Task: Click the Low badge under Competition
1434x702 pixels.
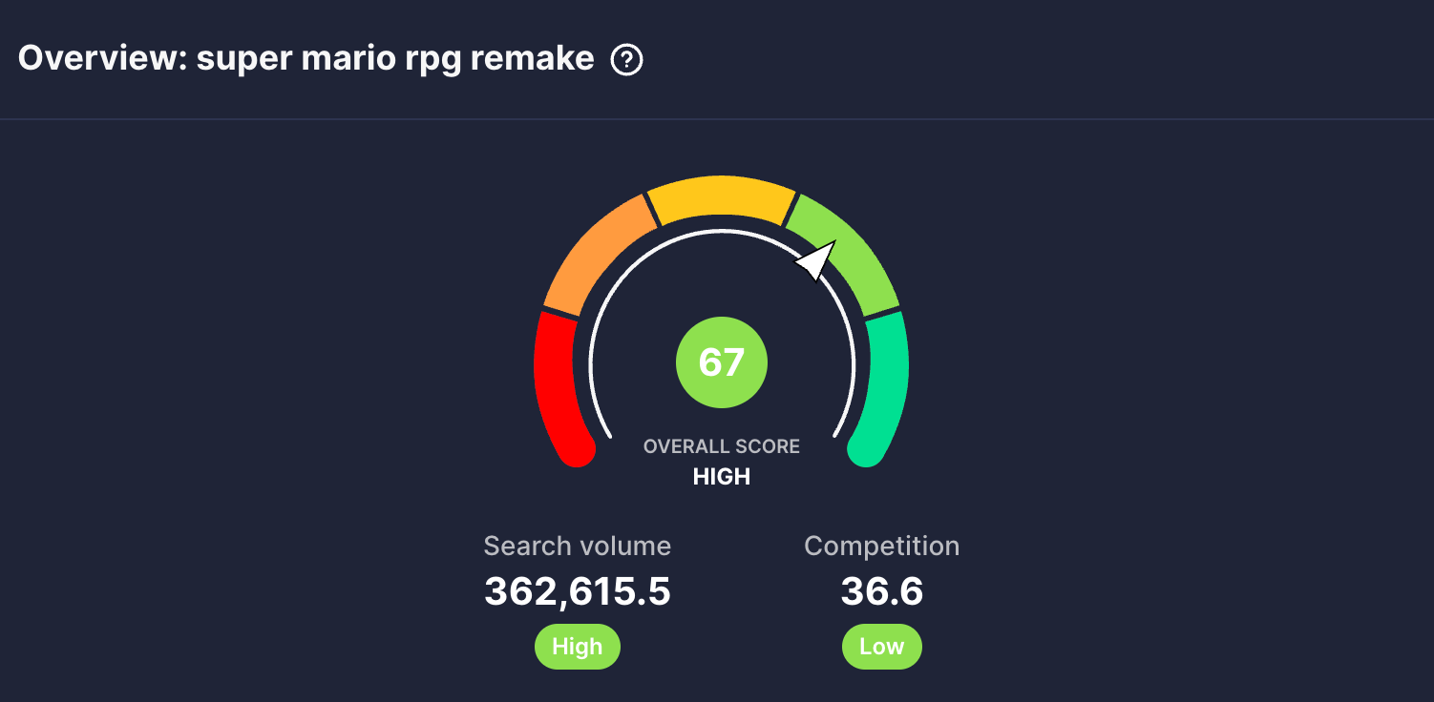Action: pos(881,648)
